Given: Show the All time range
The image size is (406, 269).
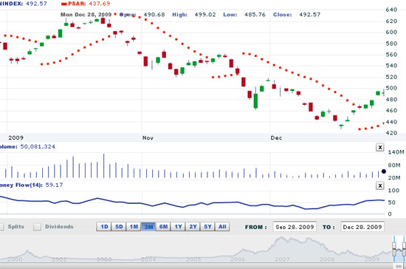Looking at the screenshot, I should 222,227.
